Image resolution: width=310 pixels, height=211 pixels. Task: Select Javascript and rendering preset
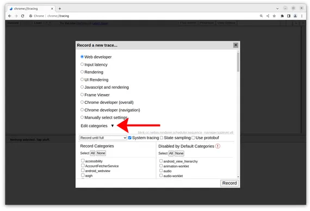pos(82,87)
